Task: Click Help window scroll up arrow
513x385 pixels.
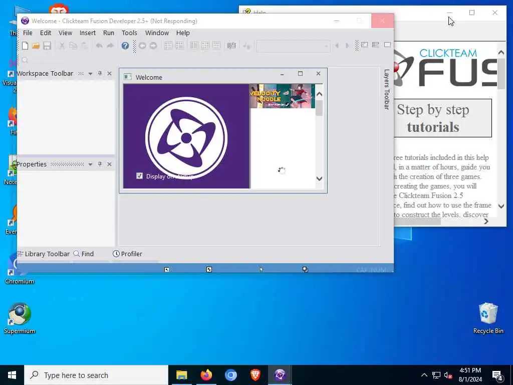Action: coord(501,52)
